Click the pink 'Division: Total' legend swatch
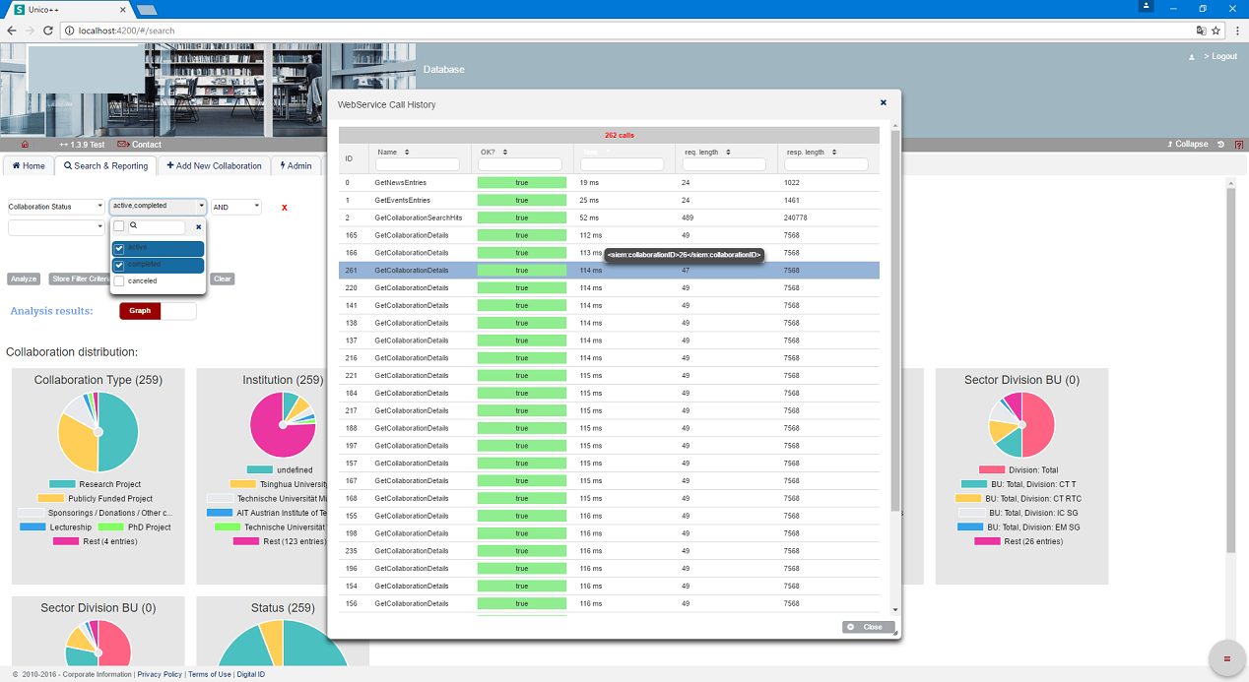 992,470
